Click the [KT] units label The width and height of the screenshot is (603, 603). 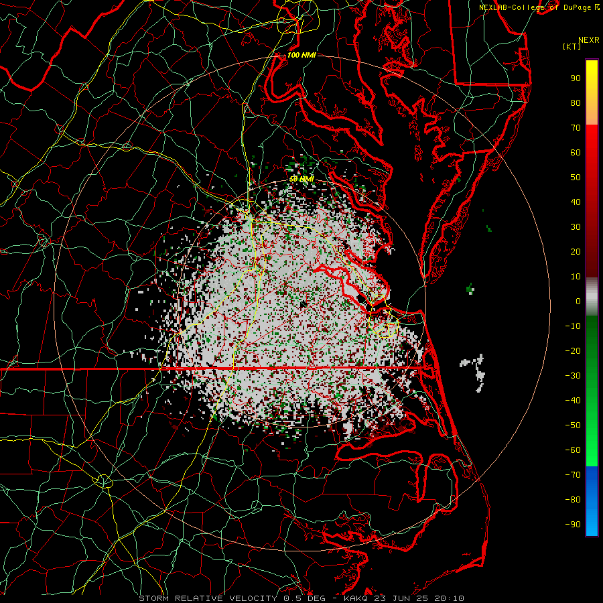572,46
